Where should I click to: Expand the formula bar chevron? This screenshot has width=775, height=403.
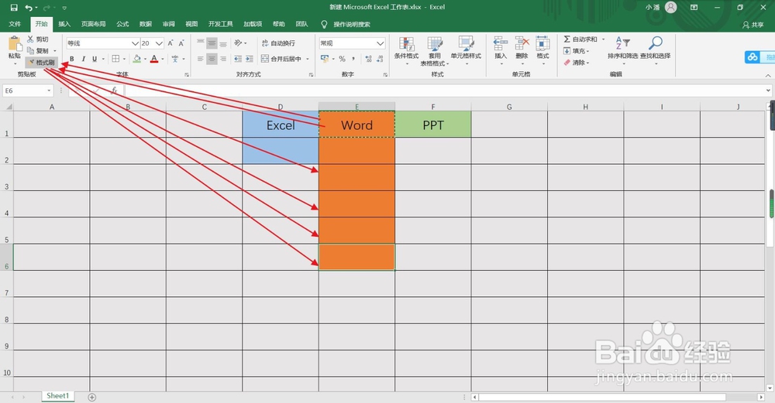pyautogui.click(x=768, y=91)
